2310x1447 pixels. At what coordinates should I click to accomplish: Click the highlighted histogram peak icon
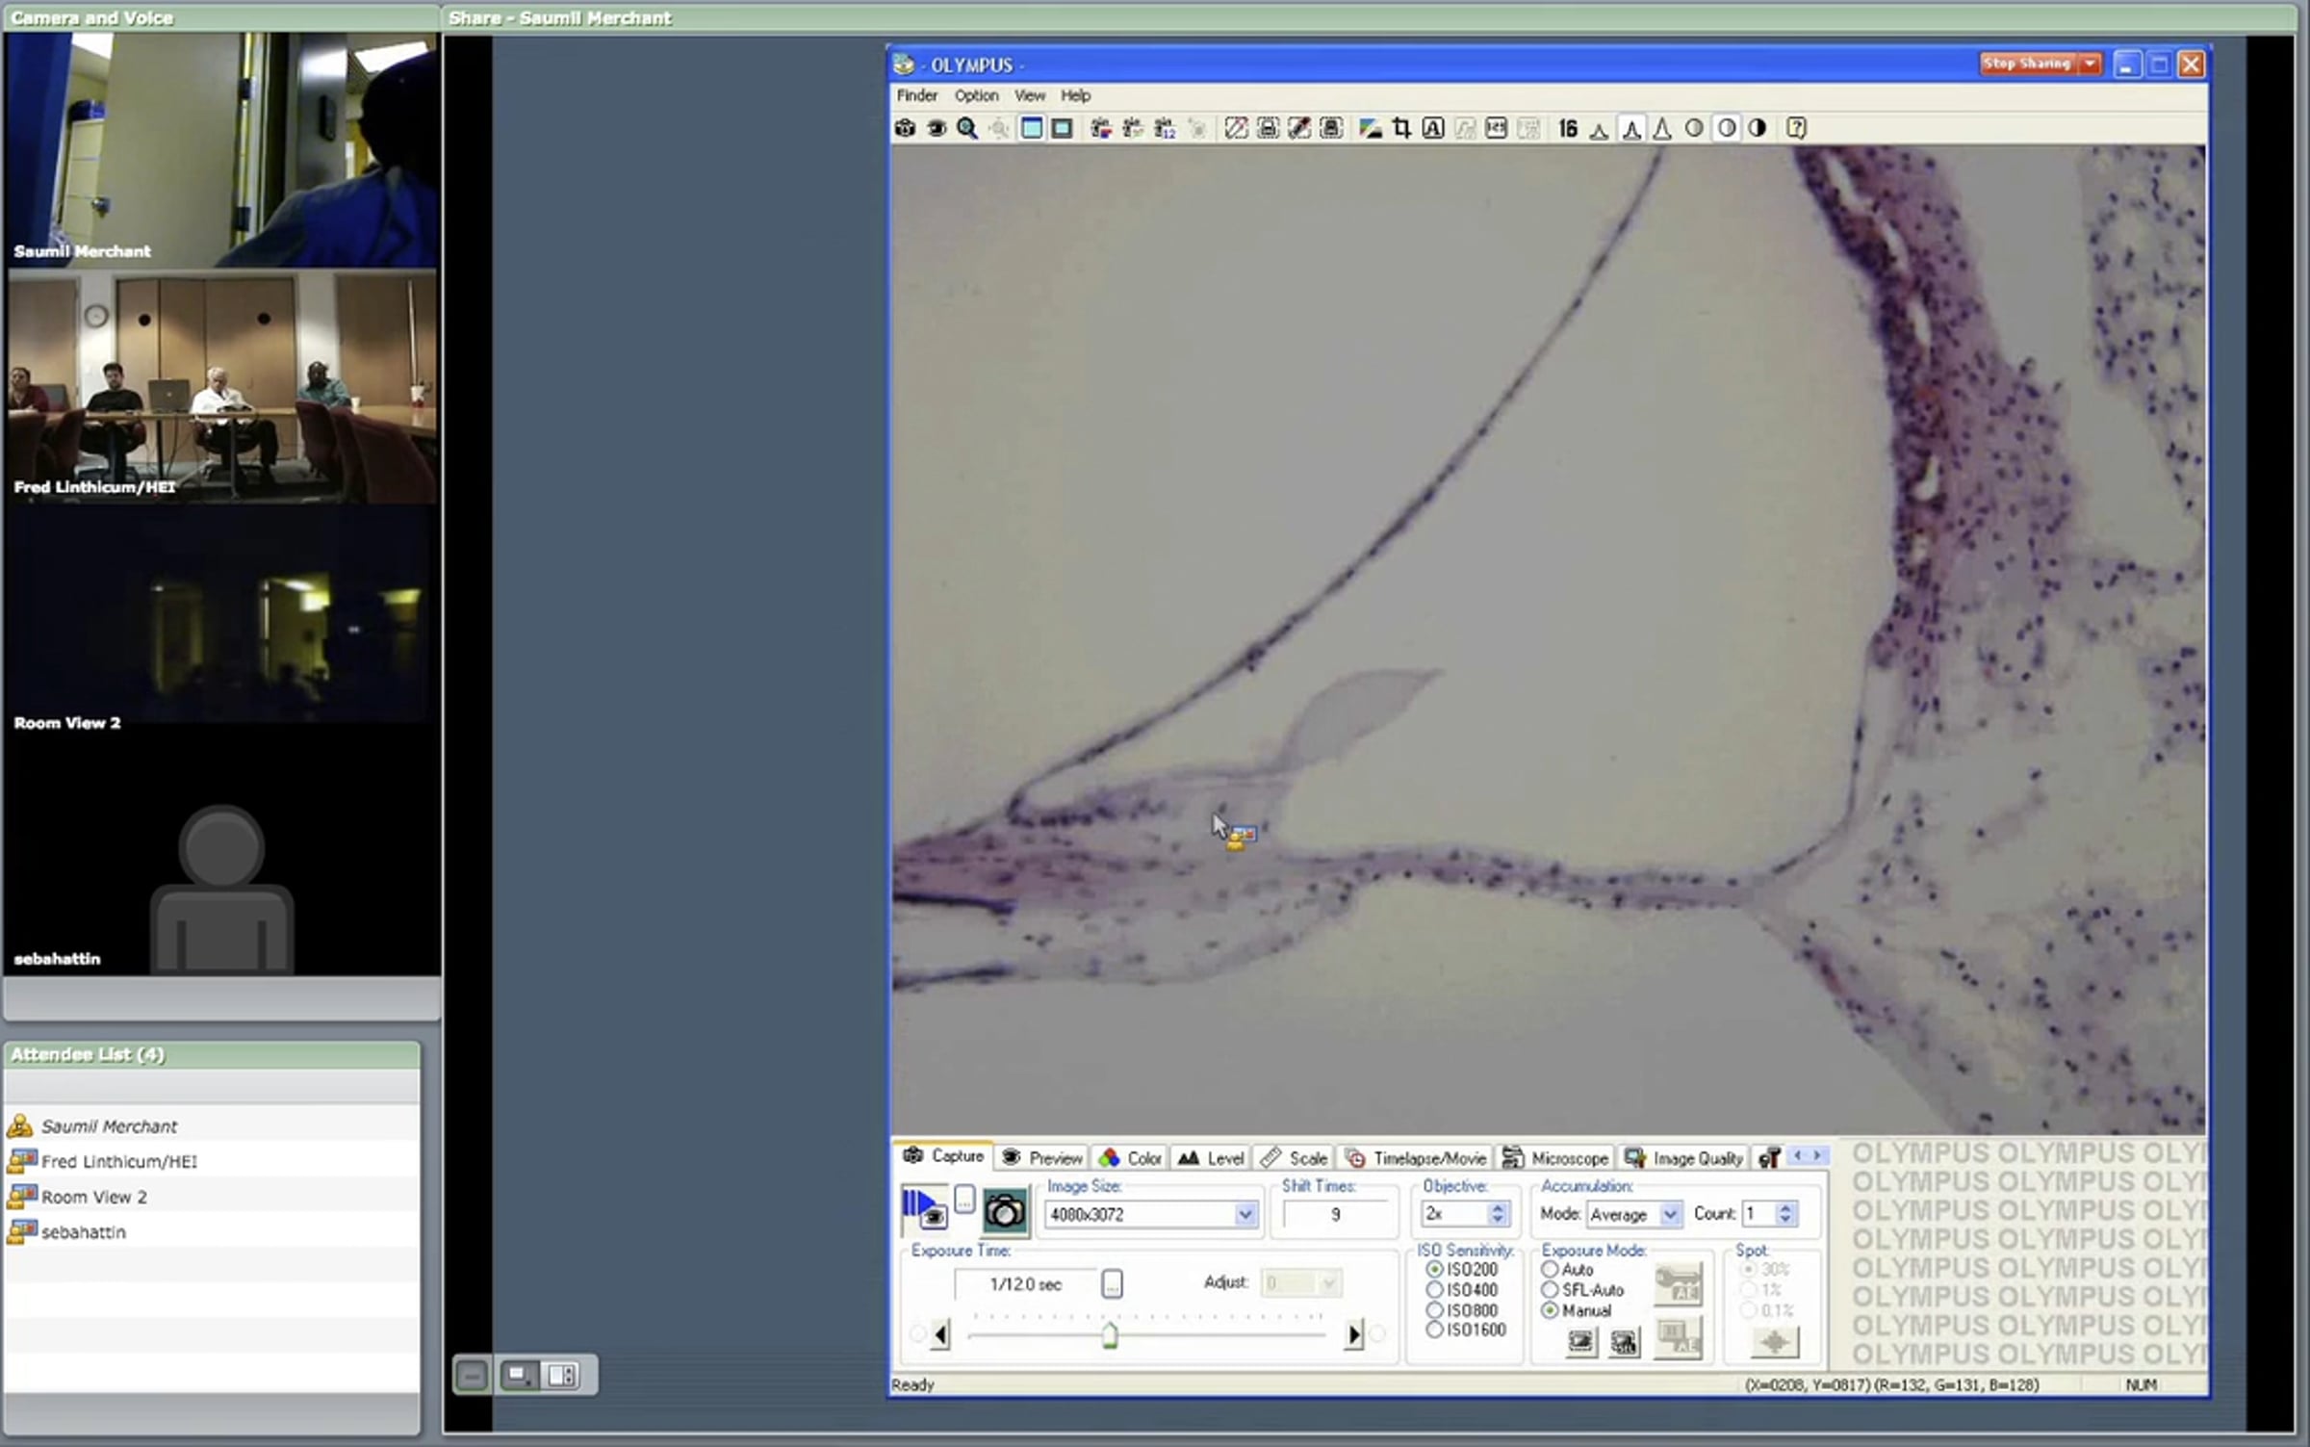click(1631, 128)
